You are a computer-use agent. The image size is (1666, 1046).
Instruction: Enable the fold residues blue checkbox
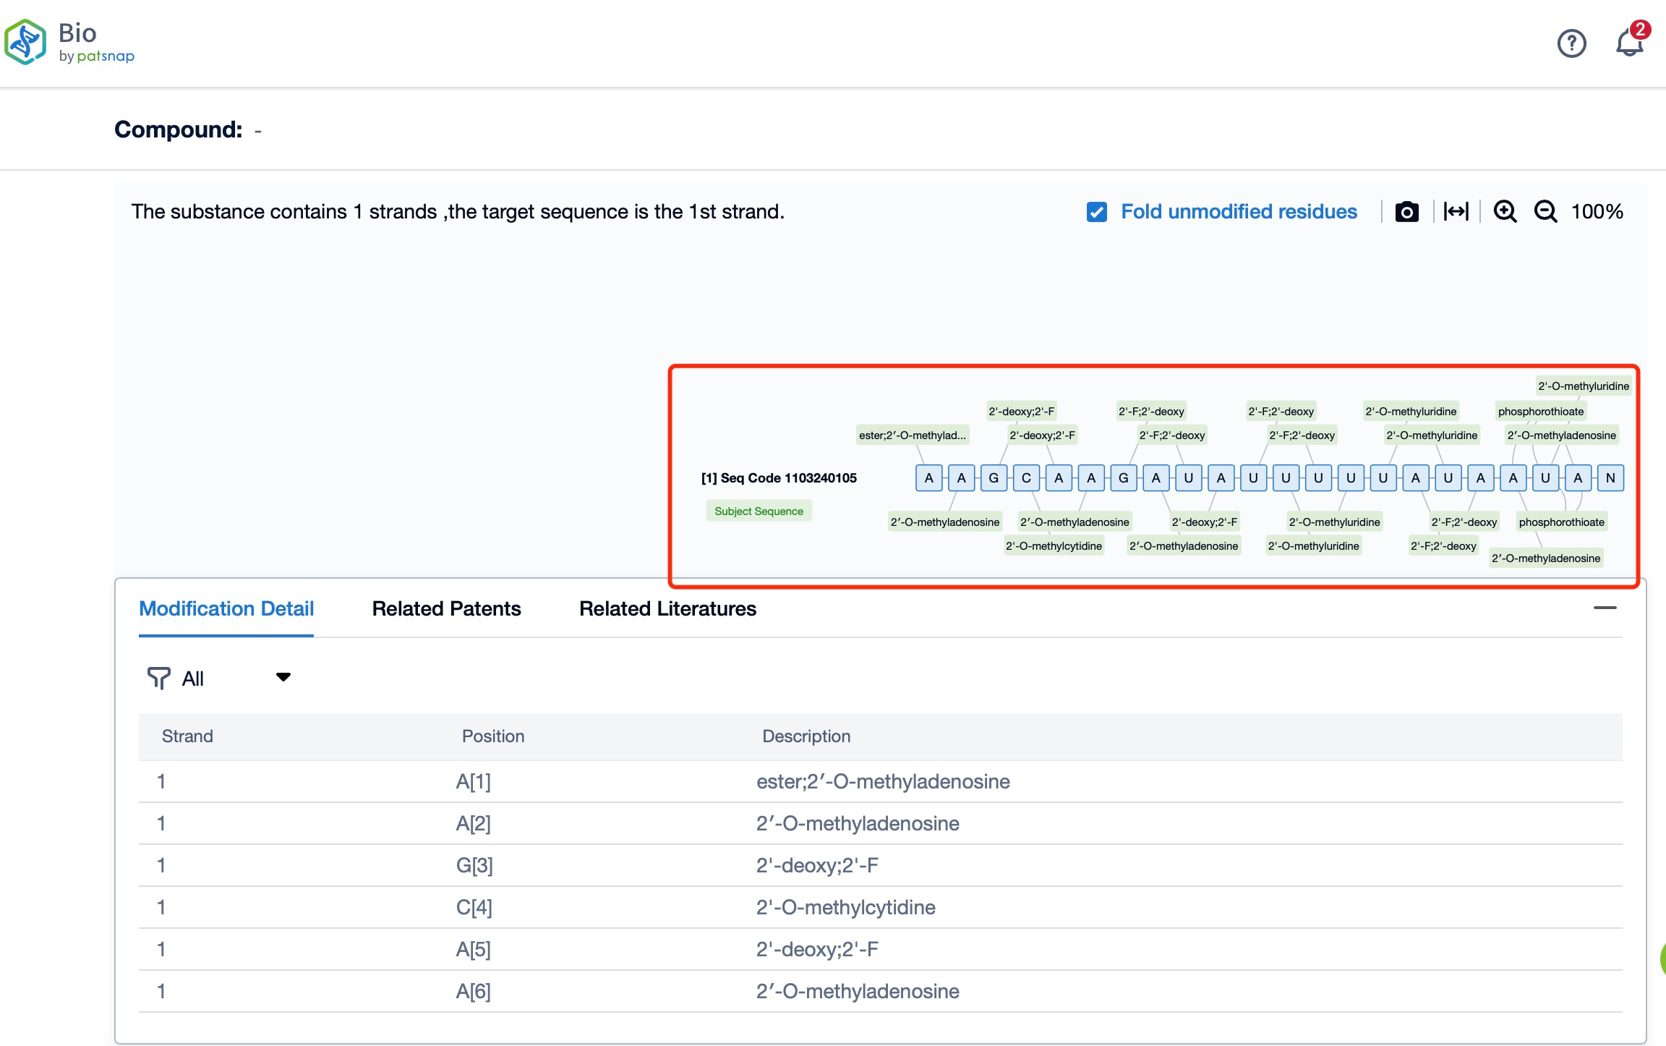[x=1098, y=213]
